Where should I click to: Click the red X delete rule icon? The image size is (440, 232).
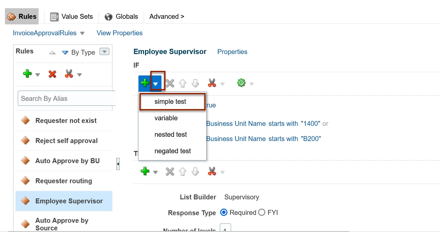(x=52, y=74)
